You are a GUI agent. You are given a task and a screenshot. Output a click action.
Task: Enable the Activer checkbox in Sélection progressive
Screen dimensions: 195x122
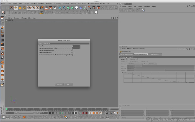[x=126, y=59]
